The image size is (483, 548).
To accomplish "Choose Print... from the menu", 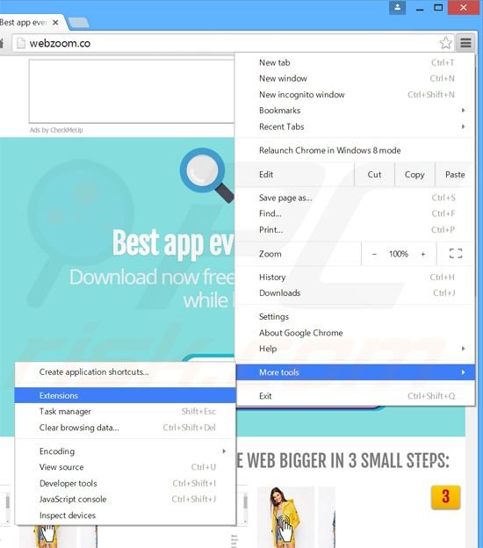I will [355, 229].
